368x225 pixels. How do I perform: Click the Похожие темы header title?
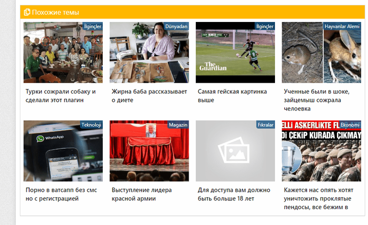55,12
